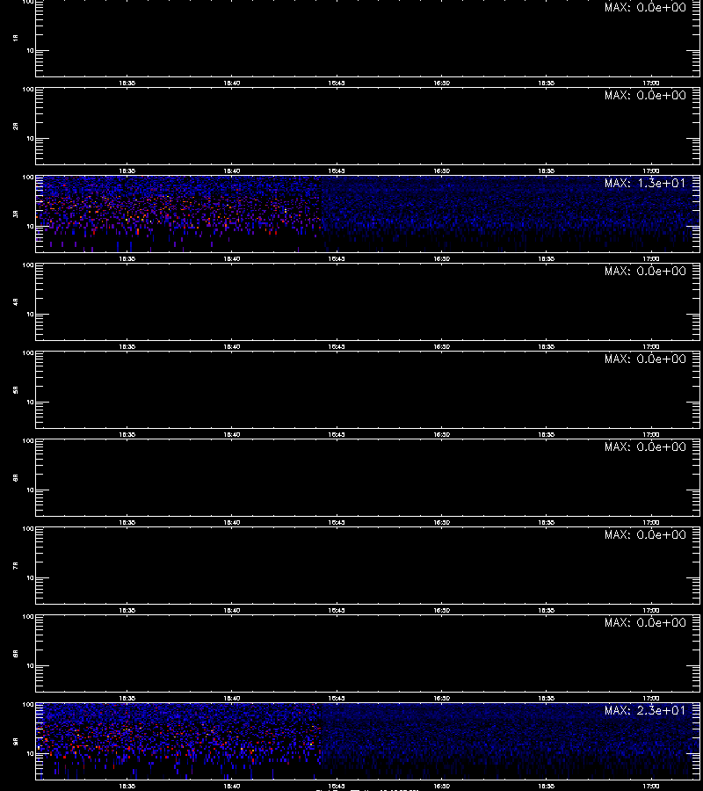Select the MAX: 0.0e+00 label in panel 1R

pyautogui.click(x=645, y=7)
